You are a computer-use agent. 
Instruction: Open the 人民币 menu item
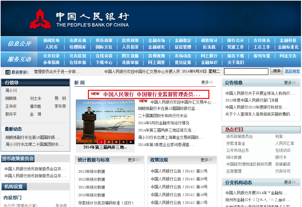point(52,47)
